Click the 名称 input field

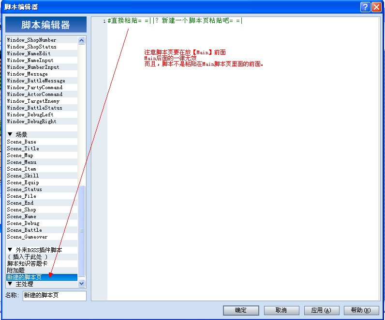55,295
